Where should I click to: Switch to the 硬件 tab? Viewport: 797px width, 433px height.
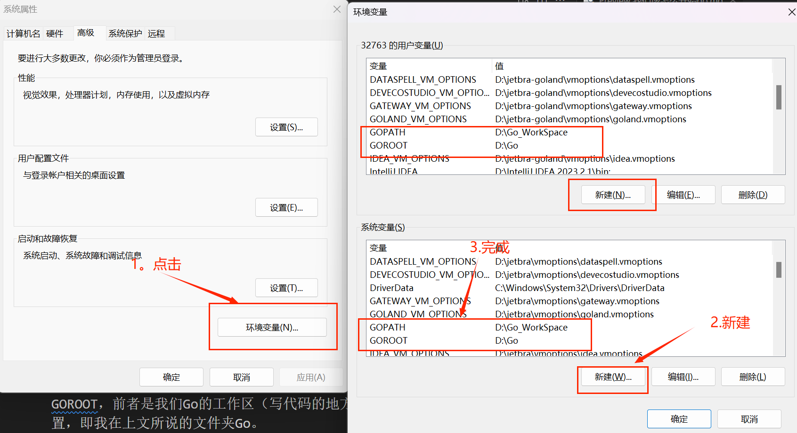tap(55, 33)
